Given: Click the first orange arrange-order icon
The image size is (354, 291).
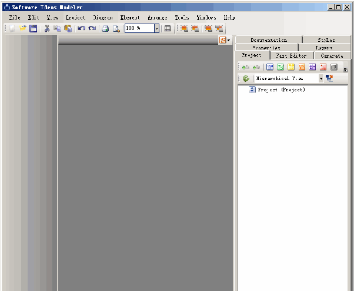Looking at the screenshot, I should tap(184, 28).
